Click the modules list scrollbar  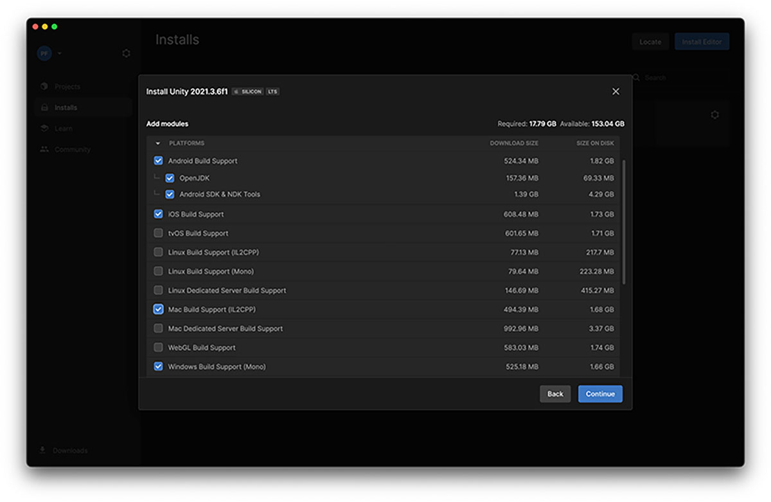[x=624, y=219]
